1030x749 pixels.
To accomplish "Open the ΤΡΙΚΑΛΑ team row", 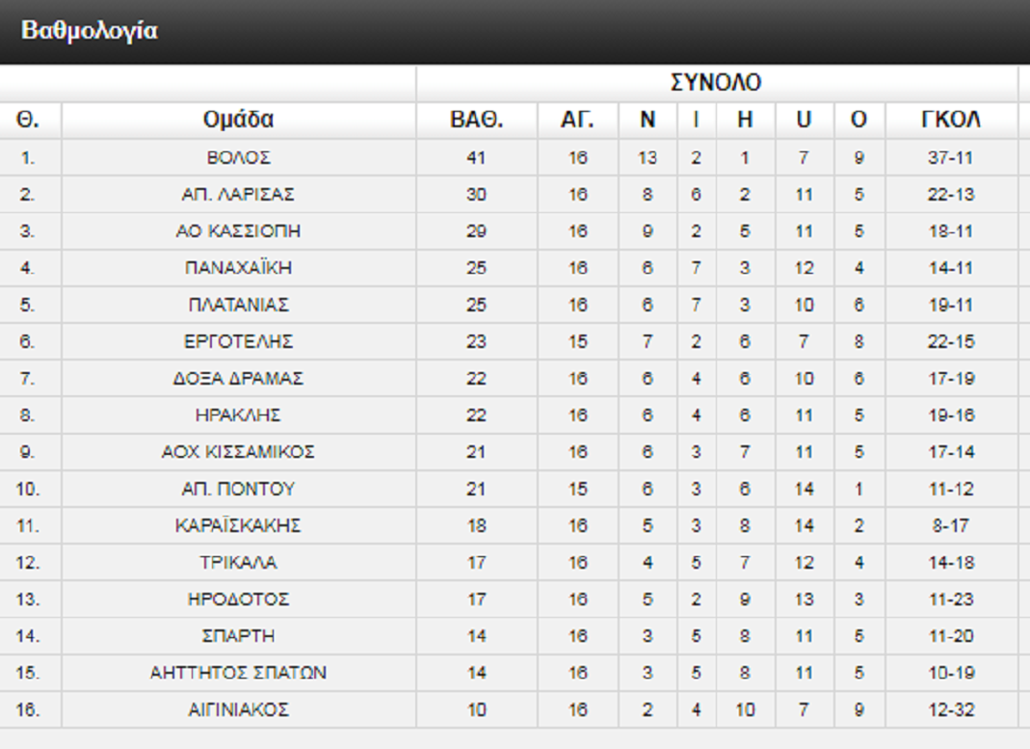I will click(238, 563).
